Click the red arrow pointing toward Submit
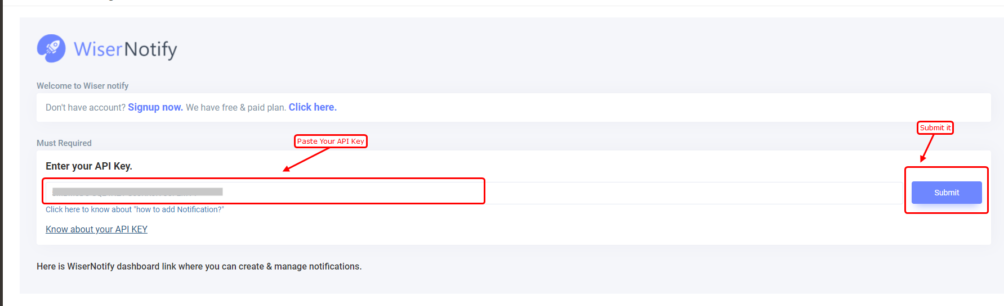The height and width of the screenshot is (306, 1004). [x=927, y=148]
